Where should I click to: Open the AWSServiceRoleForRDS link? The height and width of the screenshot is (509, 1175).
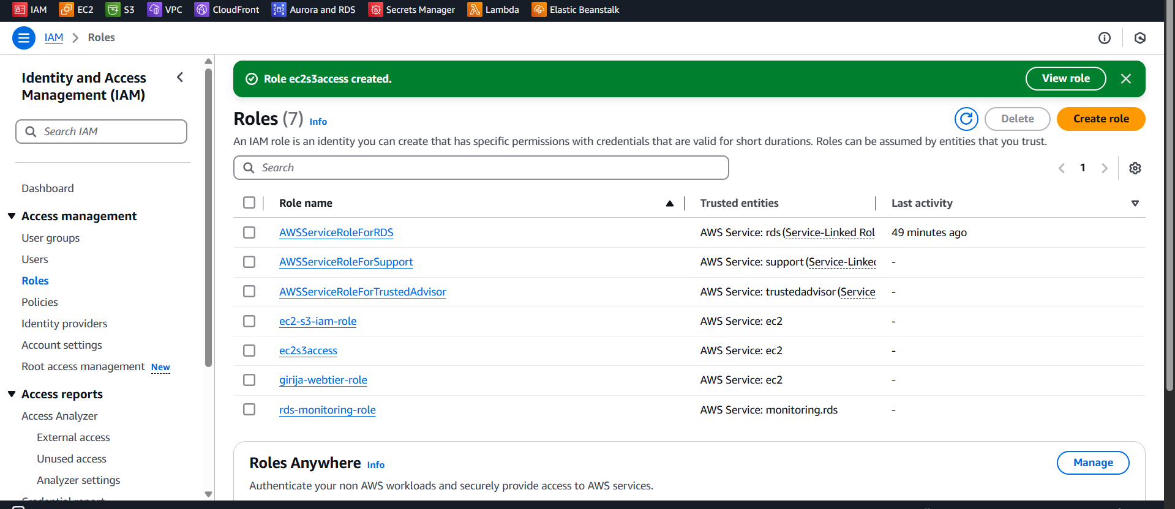coord(336,232)
